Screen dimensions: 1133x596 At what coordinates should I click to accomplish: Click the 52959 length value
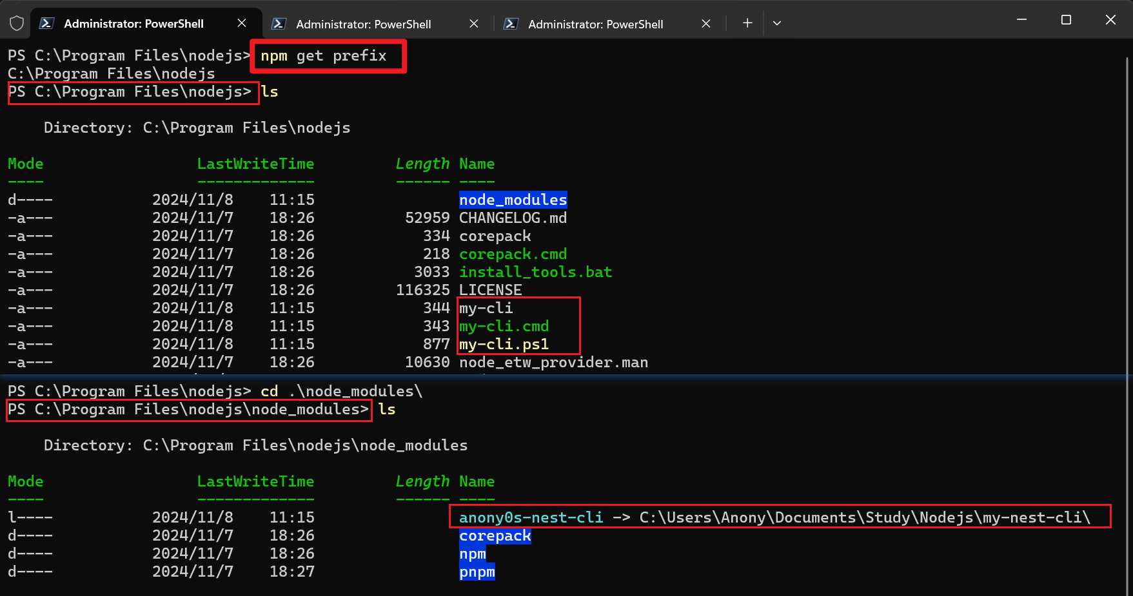[x=428, y=218]
